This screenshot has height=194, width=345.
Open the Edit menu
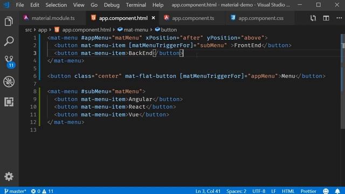(x=34, y=5)
